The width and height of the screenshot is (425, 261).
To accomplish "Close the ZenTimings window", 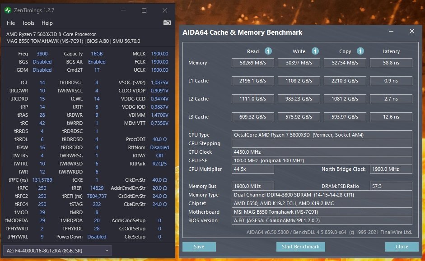I will pos(165,10).
